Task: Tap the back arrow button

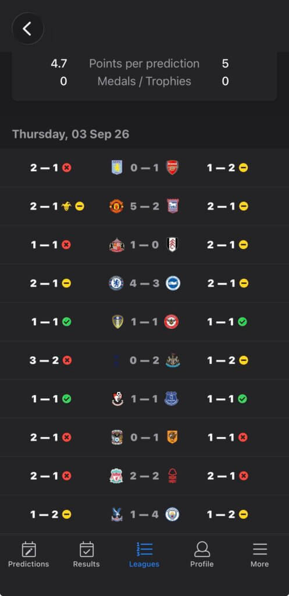Action: 28,29
